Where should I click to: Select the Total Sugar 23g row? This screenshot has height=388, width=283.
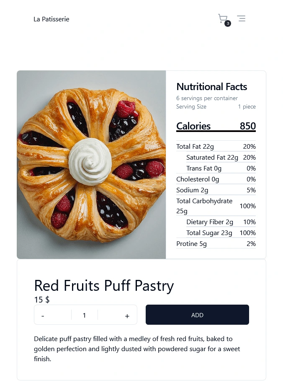pyautogui.click(x=221, y=233)
